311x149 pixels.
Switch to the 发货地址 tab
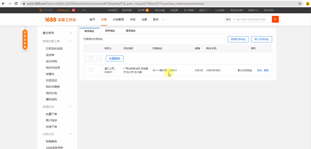click(110, 31)
